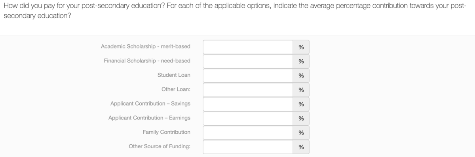This screenshot has width=475, height=157.
Task: Click the Other Source of Funding field
Action: tap(248, 147)
